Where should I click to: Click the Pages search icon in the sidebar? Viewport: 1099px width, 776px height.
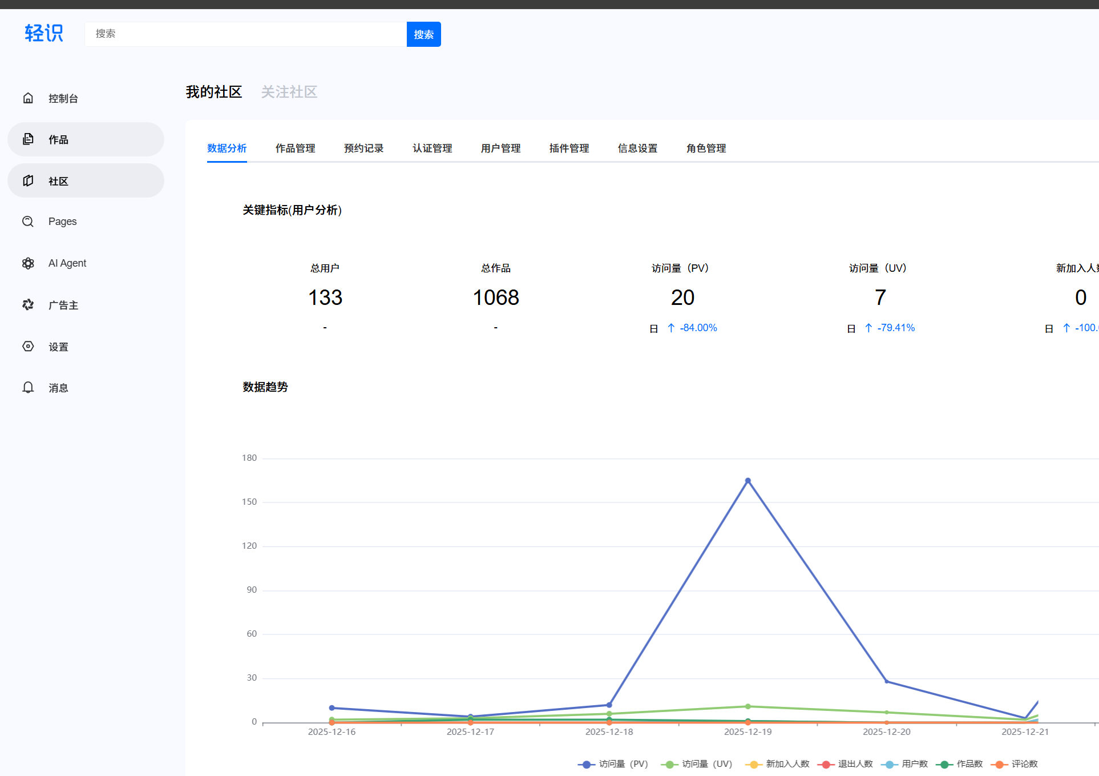(x=28, y=222)
